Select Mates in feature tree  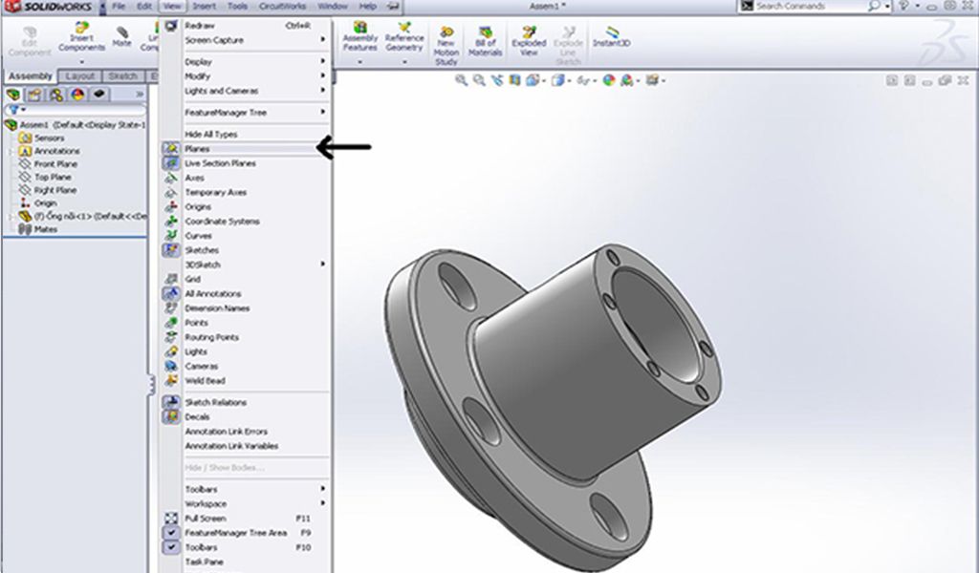(46, 229)
